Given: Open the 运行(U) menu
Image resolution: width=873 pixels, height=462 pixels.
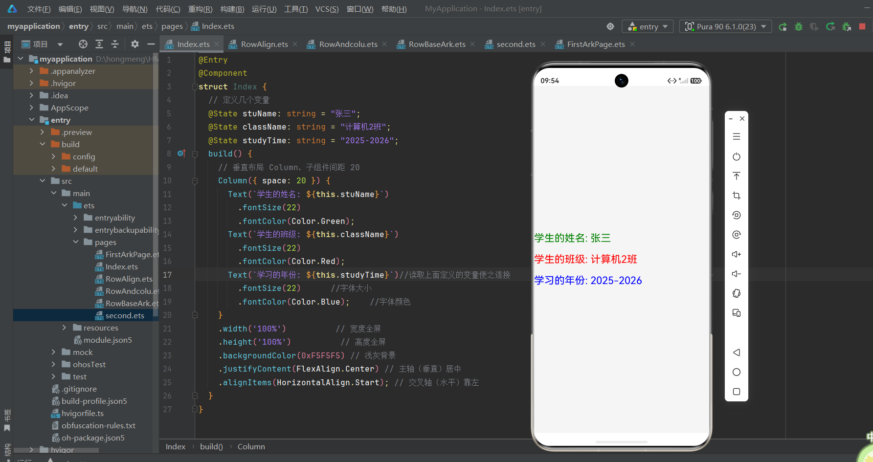Looking at the screenshot, I should point(264,9).
